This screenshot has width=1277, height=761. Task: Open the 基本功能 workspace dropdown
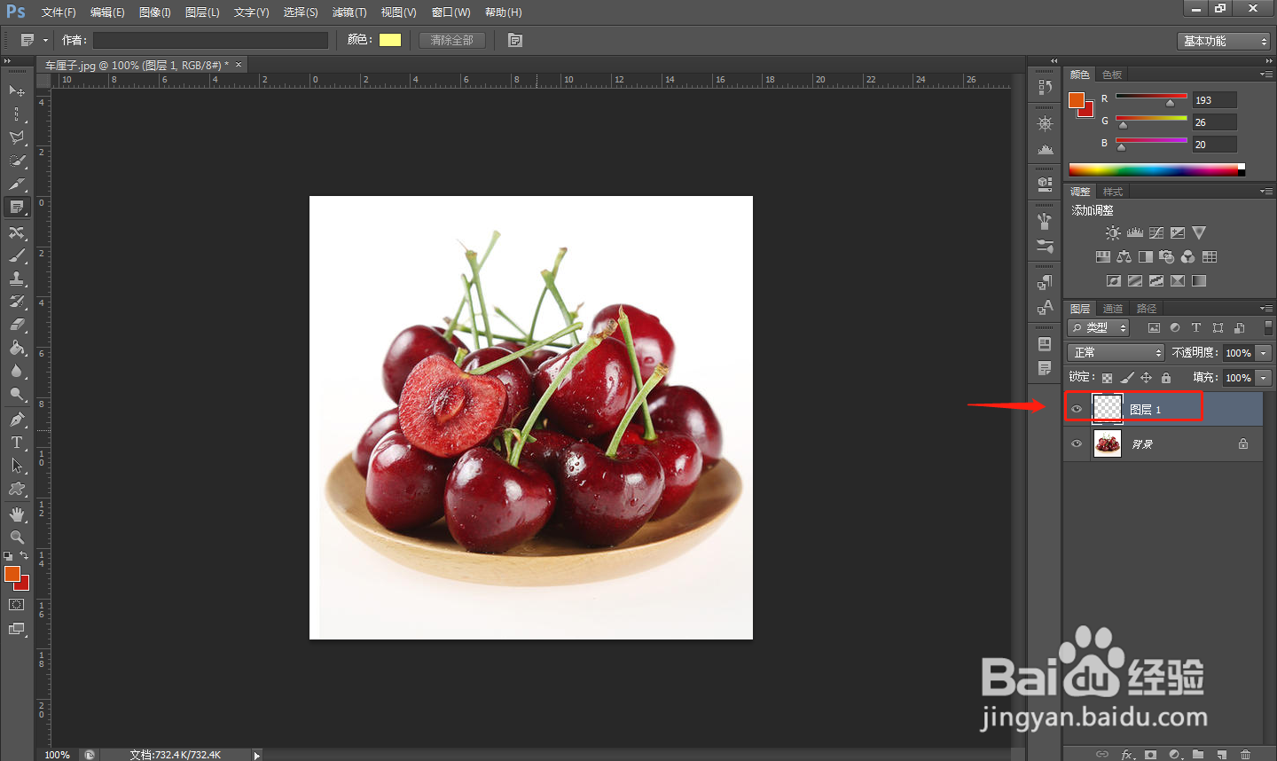point(1225,41)
